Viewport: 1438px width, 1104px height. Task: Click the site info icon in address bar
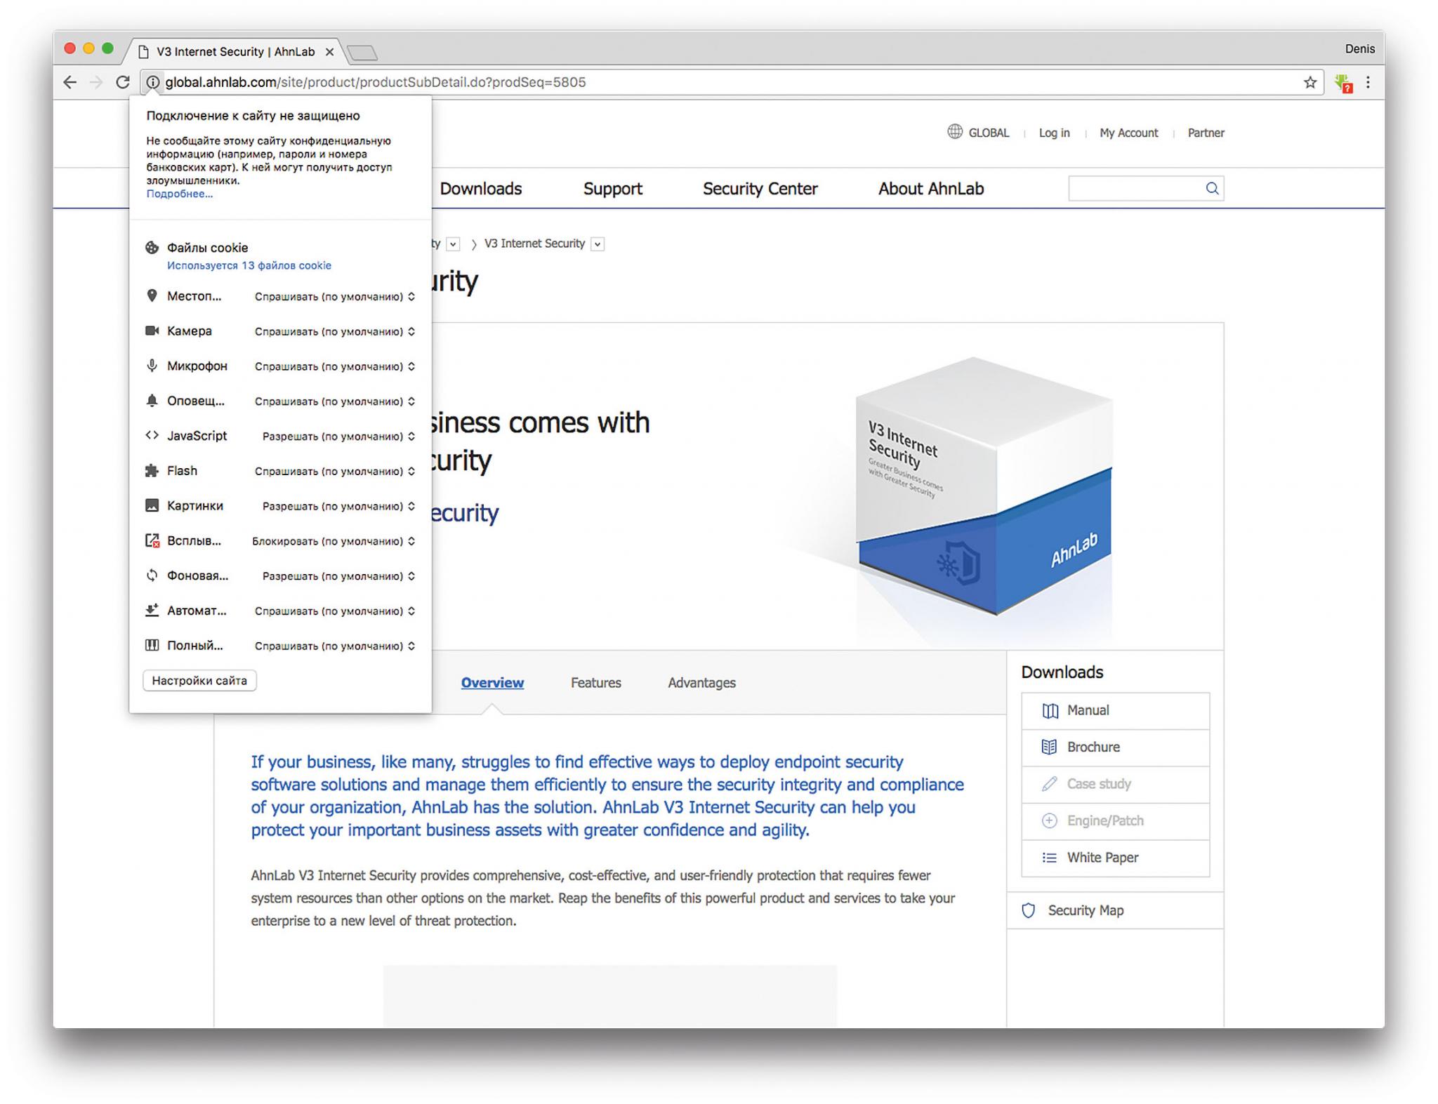click(x=152, y=82)
